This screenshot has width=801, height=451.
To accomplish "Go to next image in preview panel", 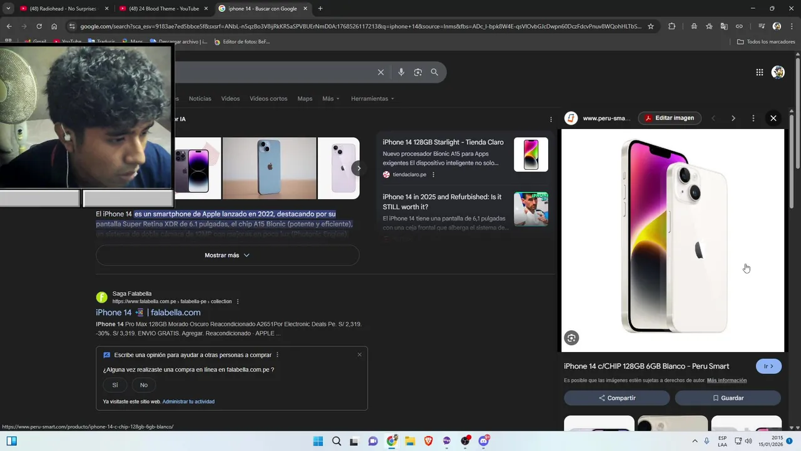I will point(733,118).
